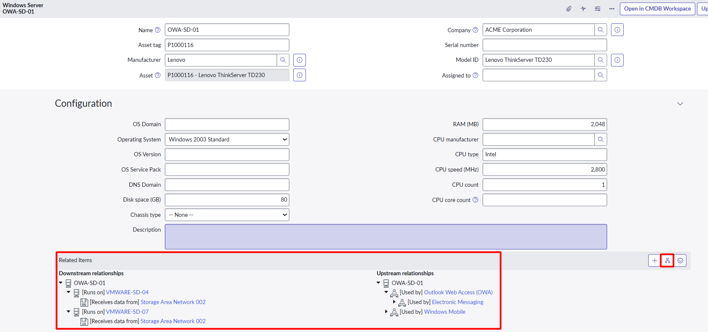Image resolution: width=708 pixels, height=332 pixels.
Task: Click lookup icon for CPU manufacturer field
Action: tap(601, 139)
